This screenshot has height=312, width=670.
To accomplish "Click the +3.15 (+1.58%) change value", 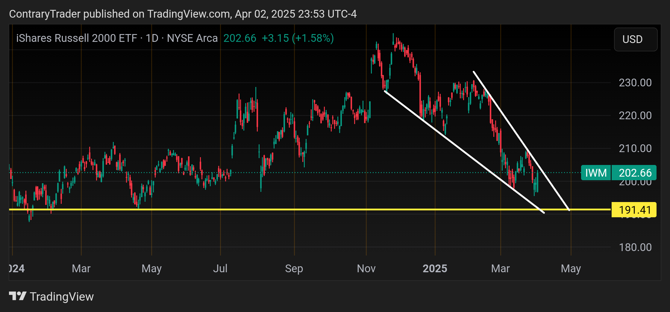I will [x=298, y=38].
